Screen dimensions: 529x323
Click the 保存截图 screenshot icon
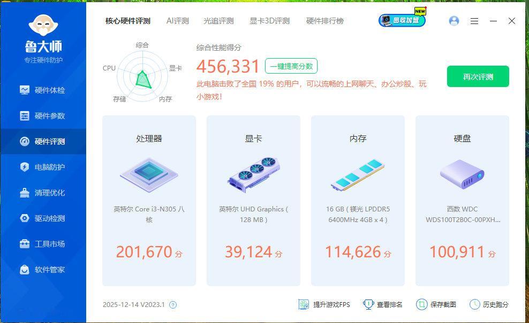pyautogui.click(x=421, y=304)
